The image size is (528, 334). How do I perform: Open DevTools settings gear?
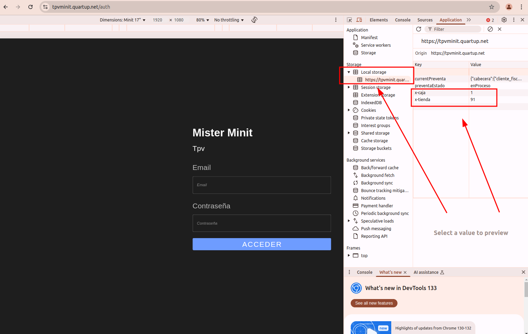pyautogui.click(x=504, y=20)
